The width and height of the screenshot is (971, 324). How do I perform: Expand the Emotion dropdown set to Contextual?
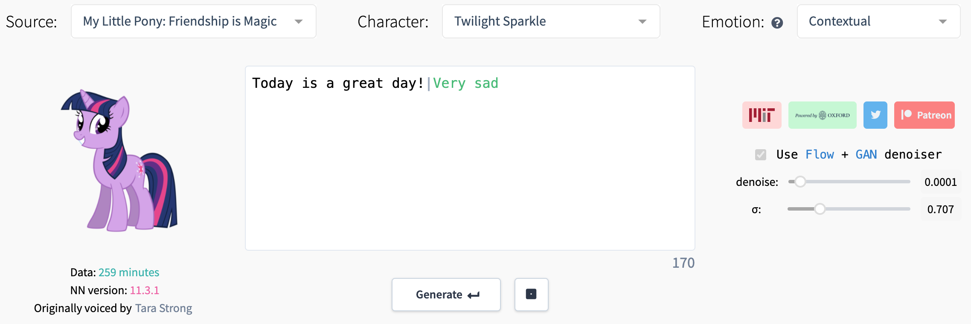click(878, 21)
